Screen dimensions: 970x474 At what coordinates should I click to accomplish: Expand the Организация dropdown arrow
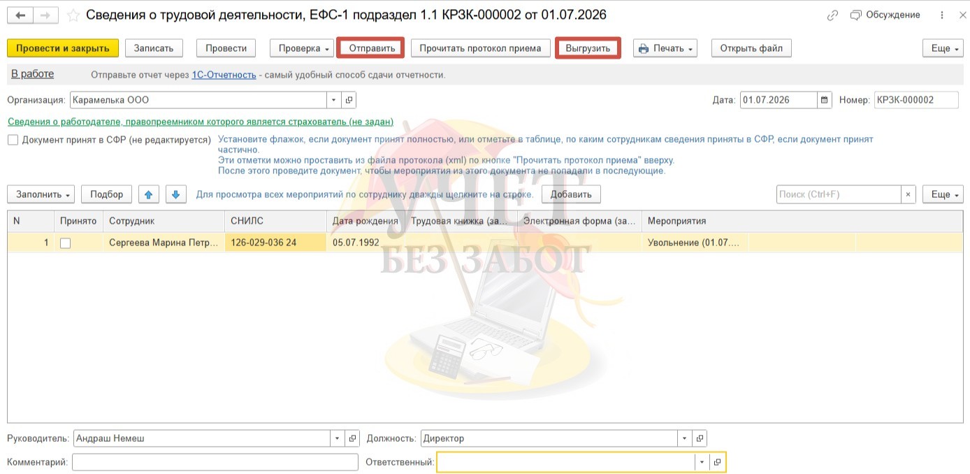[x=334, y=100]
